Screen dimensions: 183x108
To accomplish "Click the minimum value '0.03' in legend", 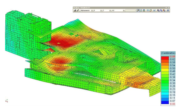I will pos(173,104).
